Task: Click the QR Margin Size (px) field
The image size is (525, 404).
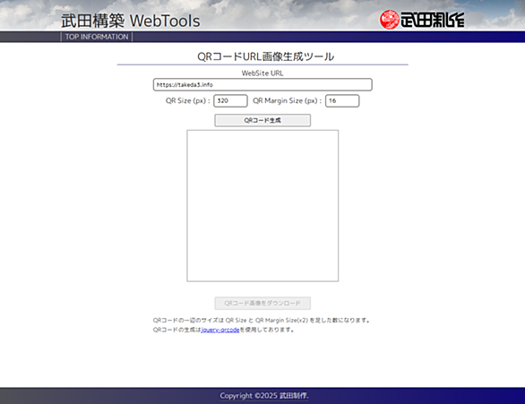Action: click(342, 100)
